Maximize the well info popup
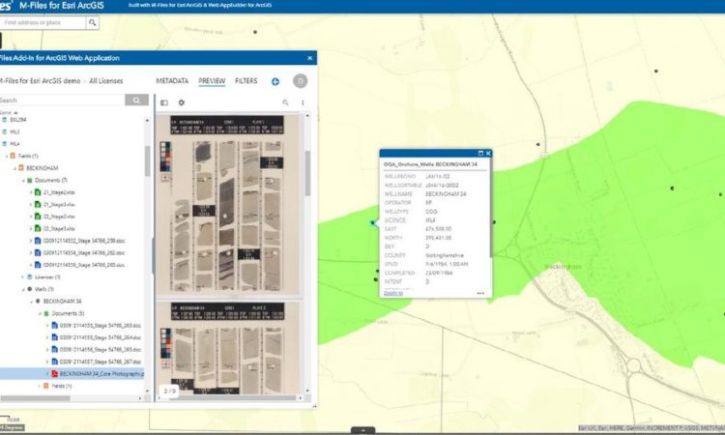The height and width of the screenshot is (435, 725). click(x=480, y=153)
